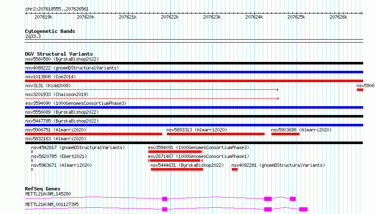Click the red bar under nsv5444631
This screenshot has height=214, width=375.
point(177,169)
